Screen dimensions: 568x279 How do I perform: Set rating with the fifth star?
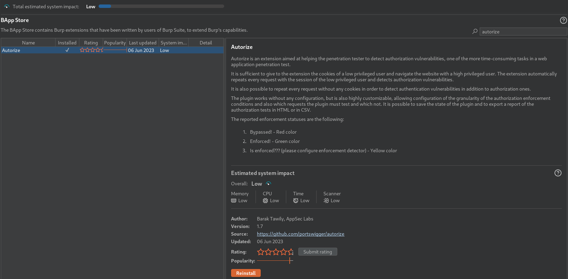coord(291,252)
